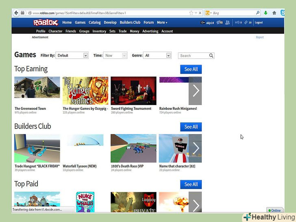Open the Builders Club navigation item

(x=130, y=23)
